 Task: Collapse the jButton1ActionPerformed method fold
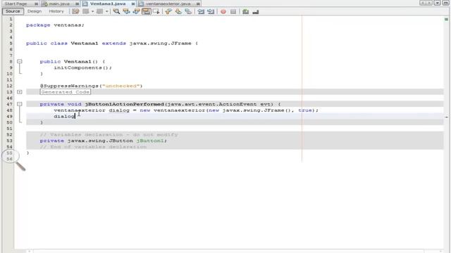tap(20, 104)
